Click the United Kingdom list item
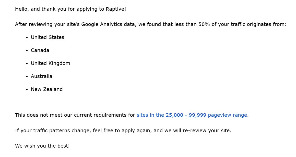296x157 pixels. [x=50, y=63]
